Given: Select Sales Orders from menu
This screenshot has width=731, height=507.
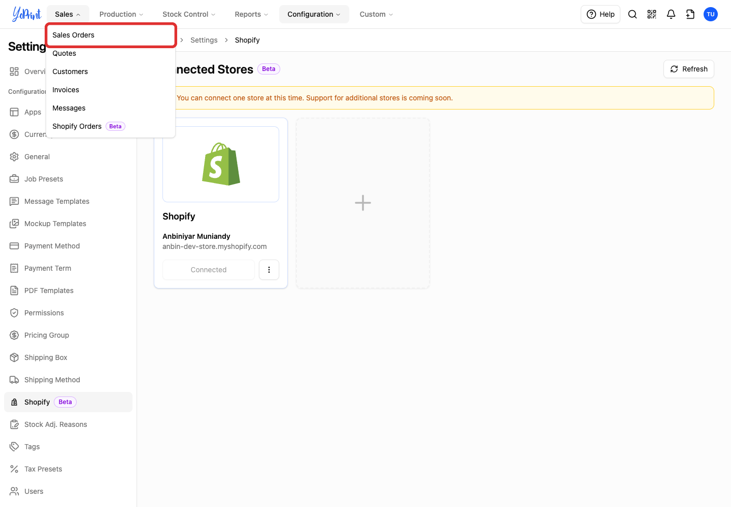Looking at the screenshot, I should click(x=111, y=35).
